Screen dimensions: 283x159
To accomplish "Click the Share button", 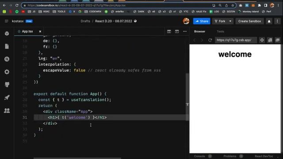I will pos(202,21).
